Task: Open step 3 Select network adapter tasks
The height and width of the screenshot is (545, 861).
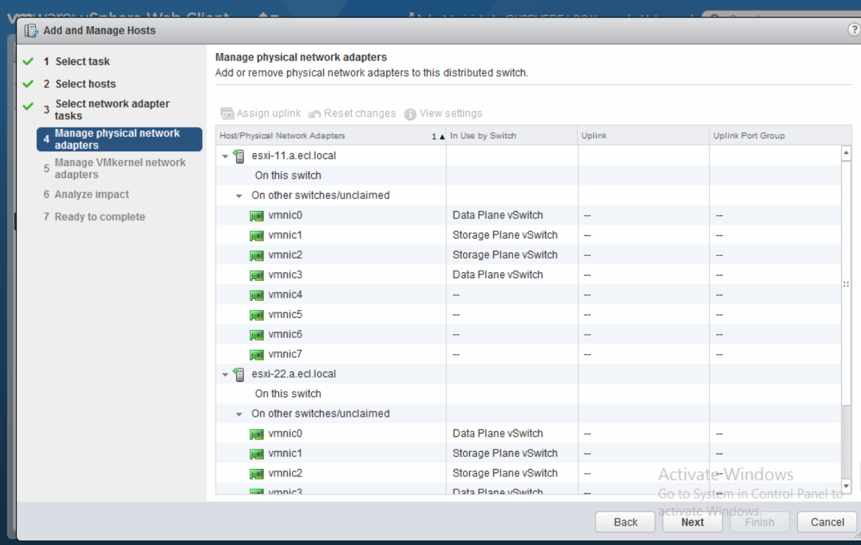Action: pyautogui.click(x=112, y=110)
